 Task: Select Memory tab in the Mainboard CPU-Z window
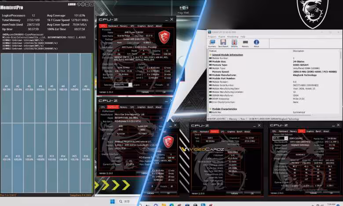click(x=124, y=107)
